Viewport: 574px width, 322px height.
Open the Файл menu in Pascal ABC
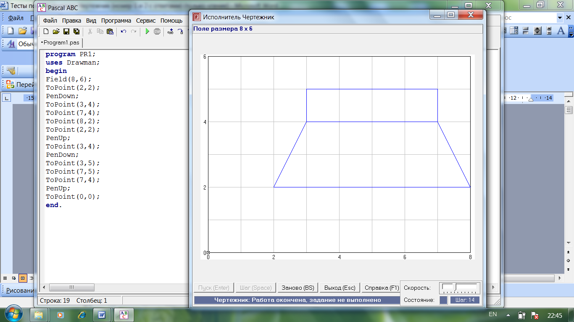pyautogui.click(x=50, y=21)
